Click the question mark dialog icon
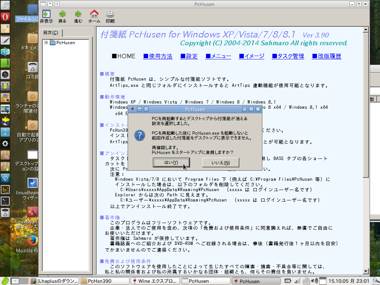 [140, 135]
